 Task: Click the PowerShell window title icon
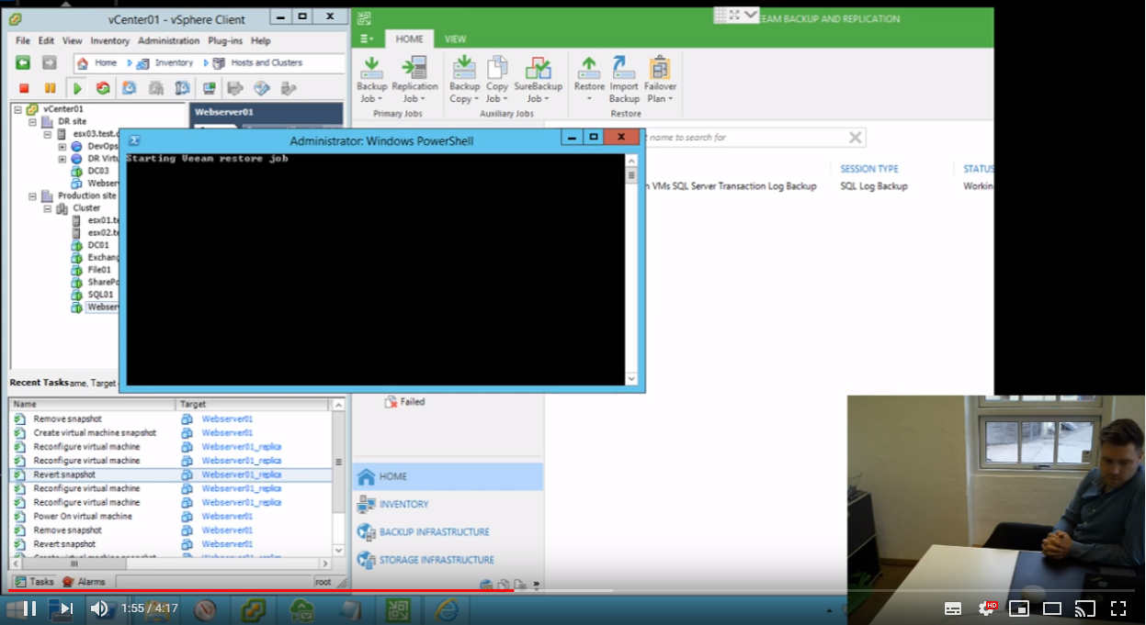click(x=134, y=140)
